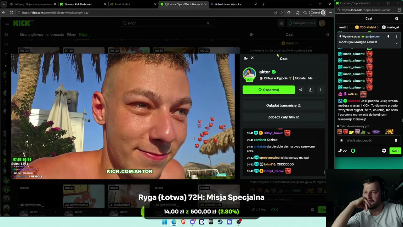Close the finland time tab
The image size is (403, 227).
(x=256, y=4)
